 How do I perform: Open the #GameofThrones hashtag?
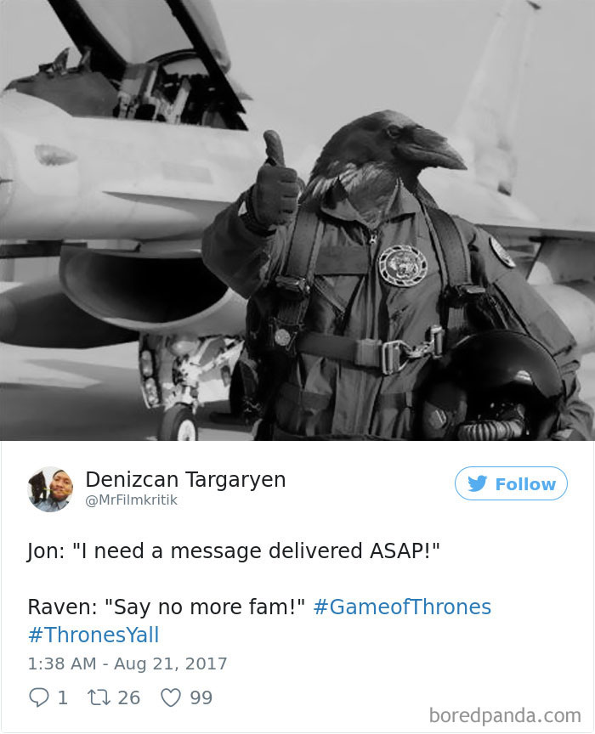(402, 607)
